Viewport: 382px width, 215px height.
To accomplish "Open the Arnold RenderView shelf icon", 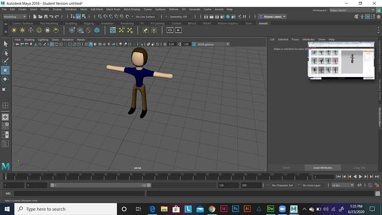I will click(170, 30).
